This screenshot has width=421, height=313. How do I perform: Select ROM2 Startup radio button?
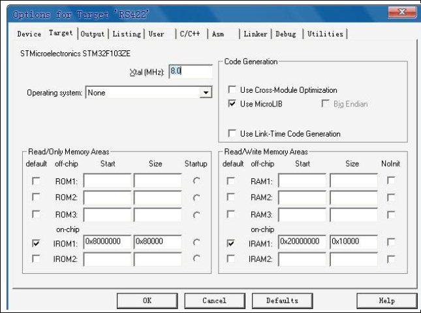click(x=196, y=198)
